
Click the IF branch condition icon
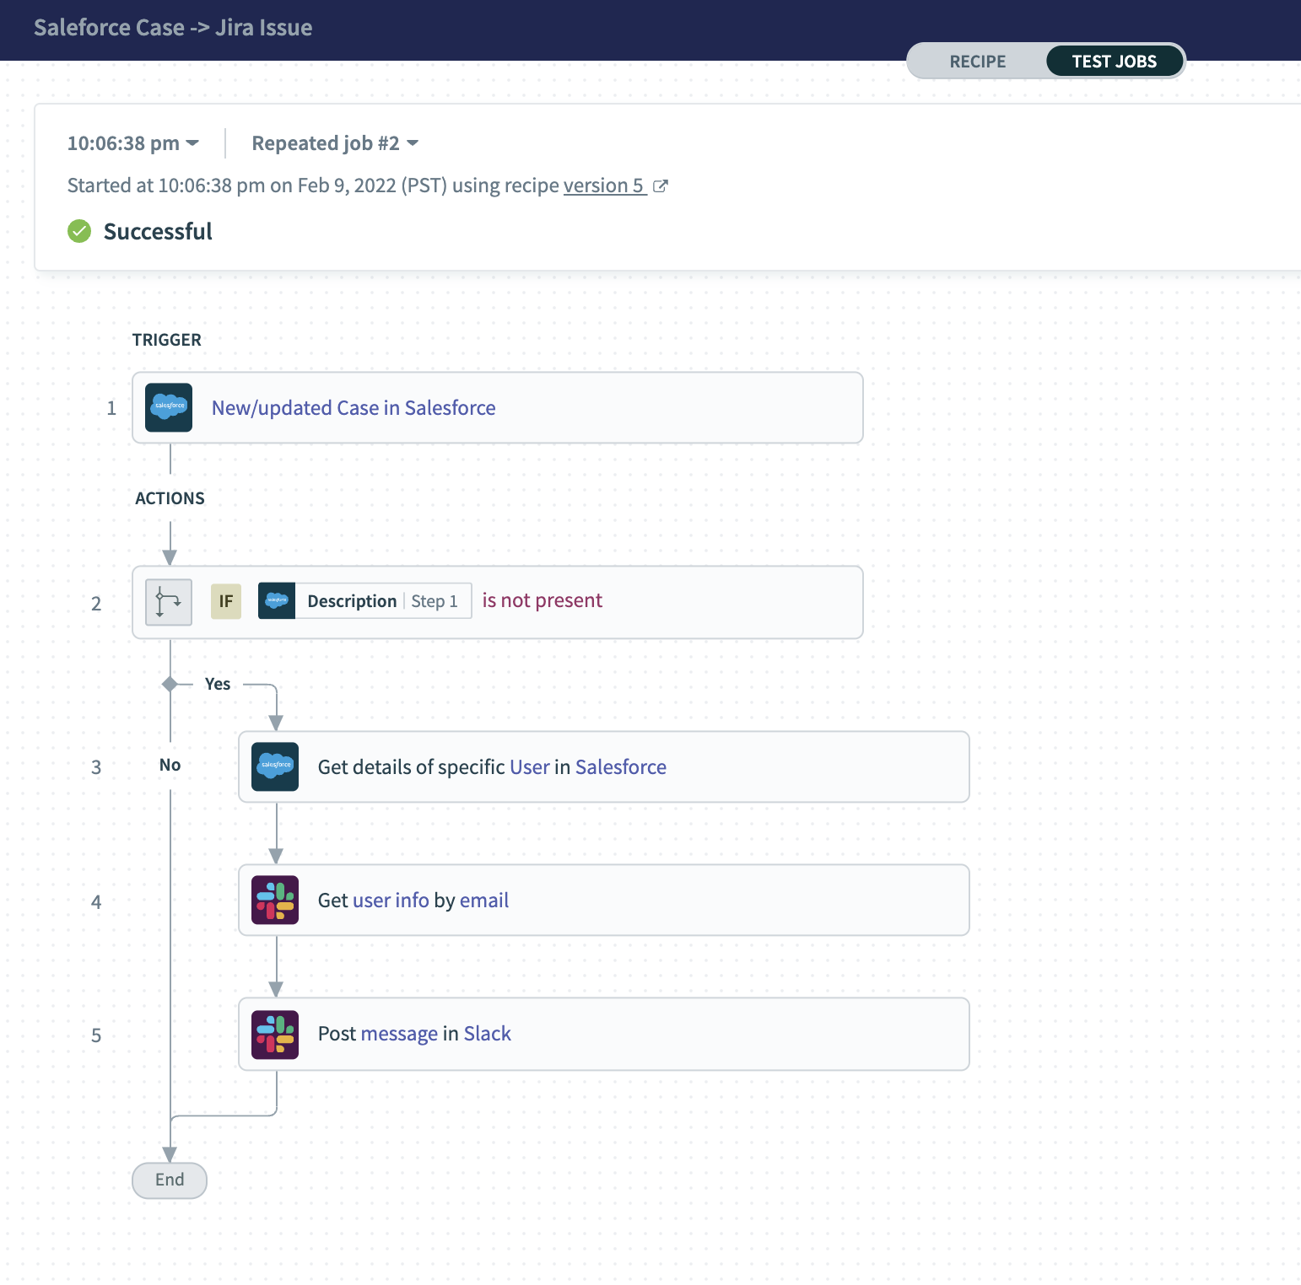(169, 602)
